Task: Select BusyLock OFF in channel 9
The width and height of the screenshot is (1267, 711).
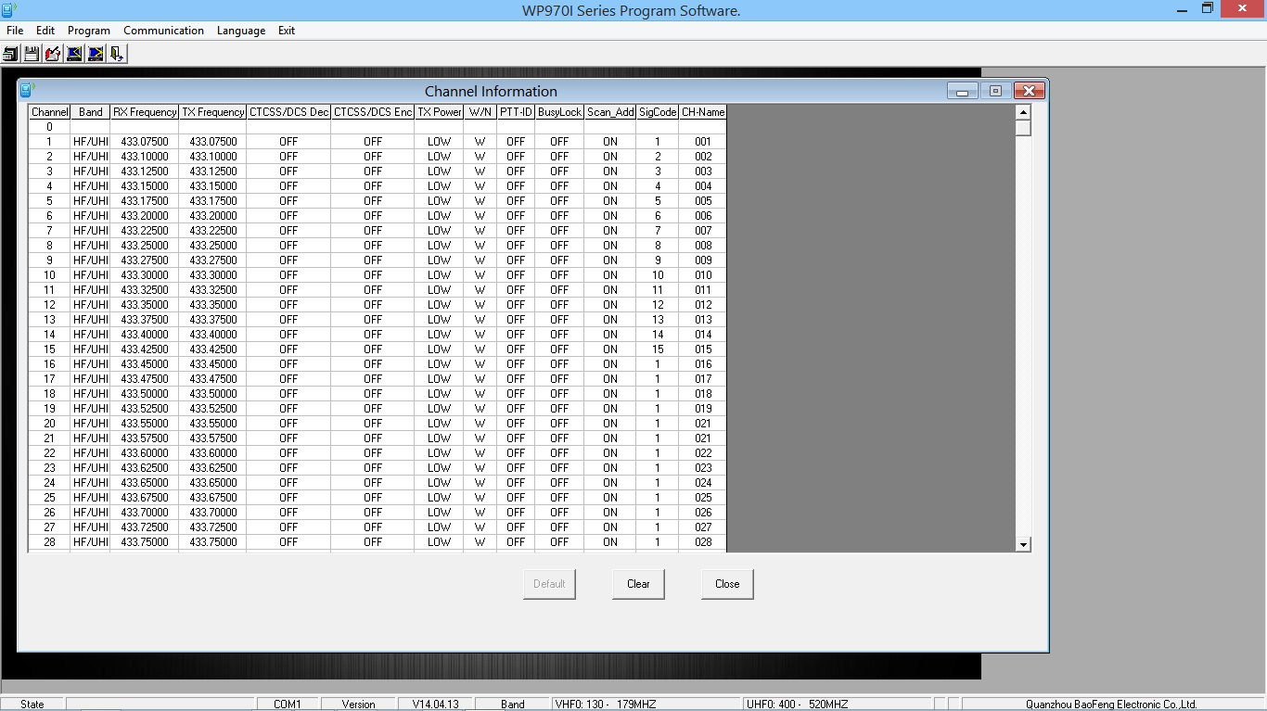Action: 559,260
